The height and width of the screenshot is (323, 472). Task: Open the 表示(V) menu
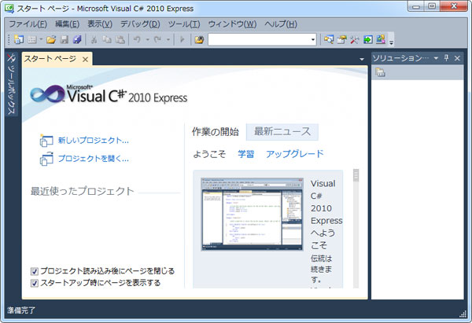pyautogui.click(x=100, y=24)
